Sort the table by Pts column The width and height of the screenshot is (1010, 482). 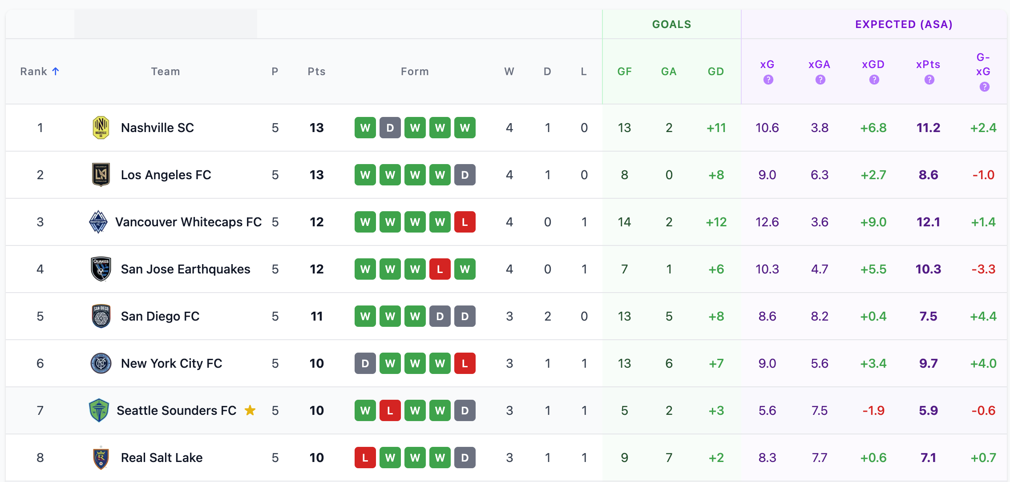click(x=316, y=72)
